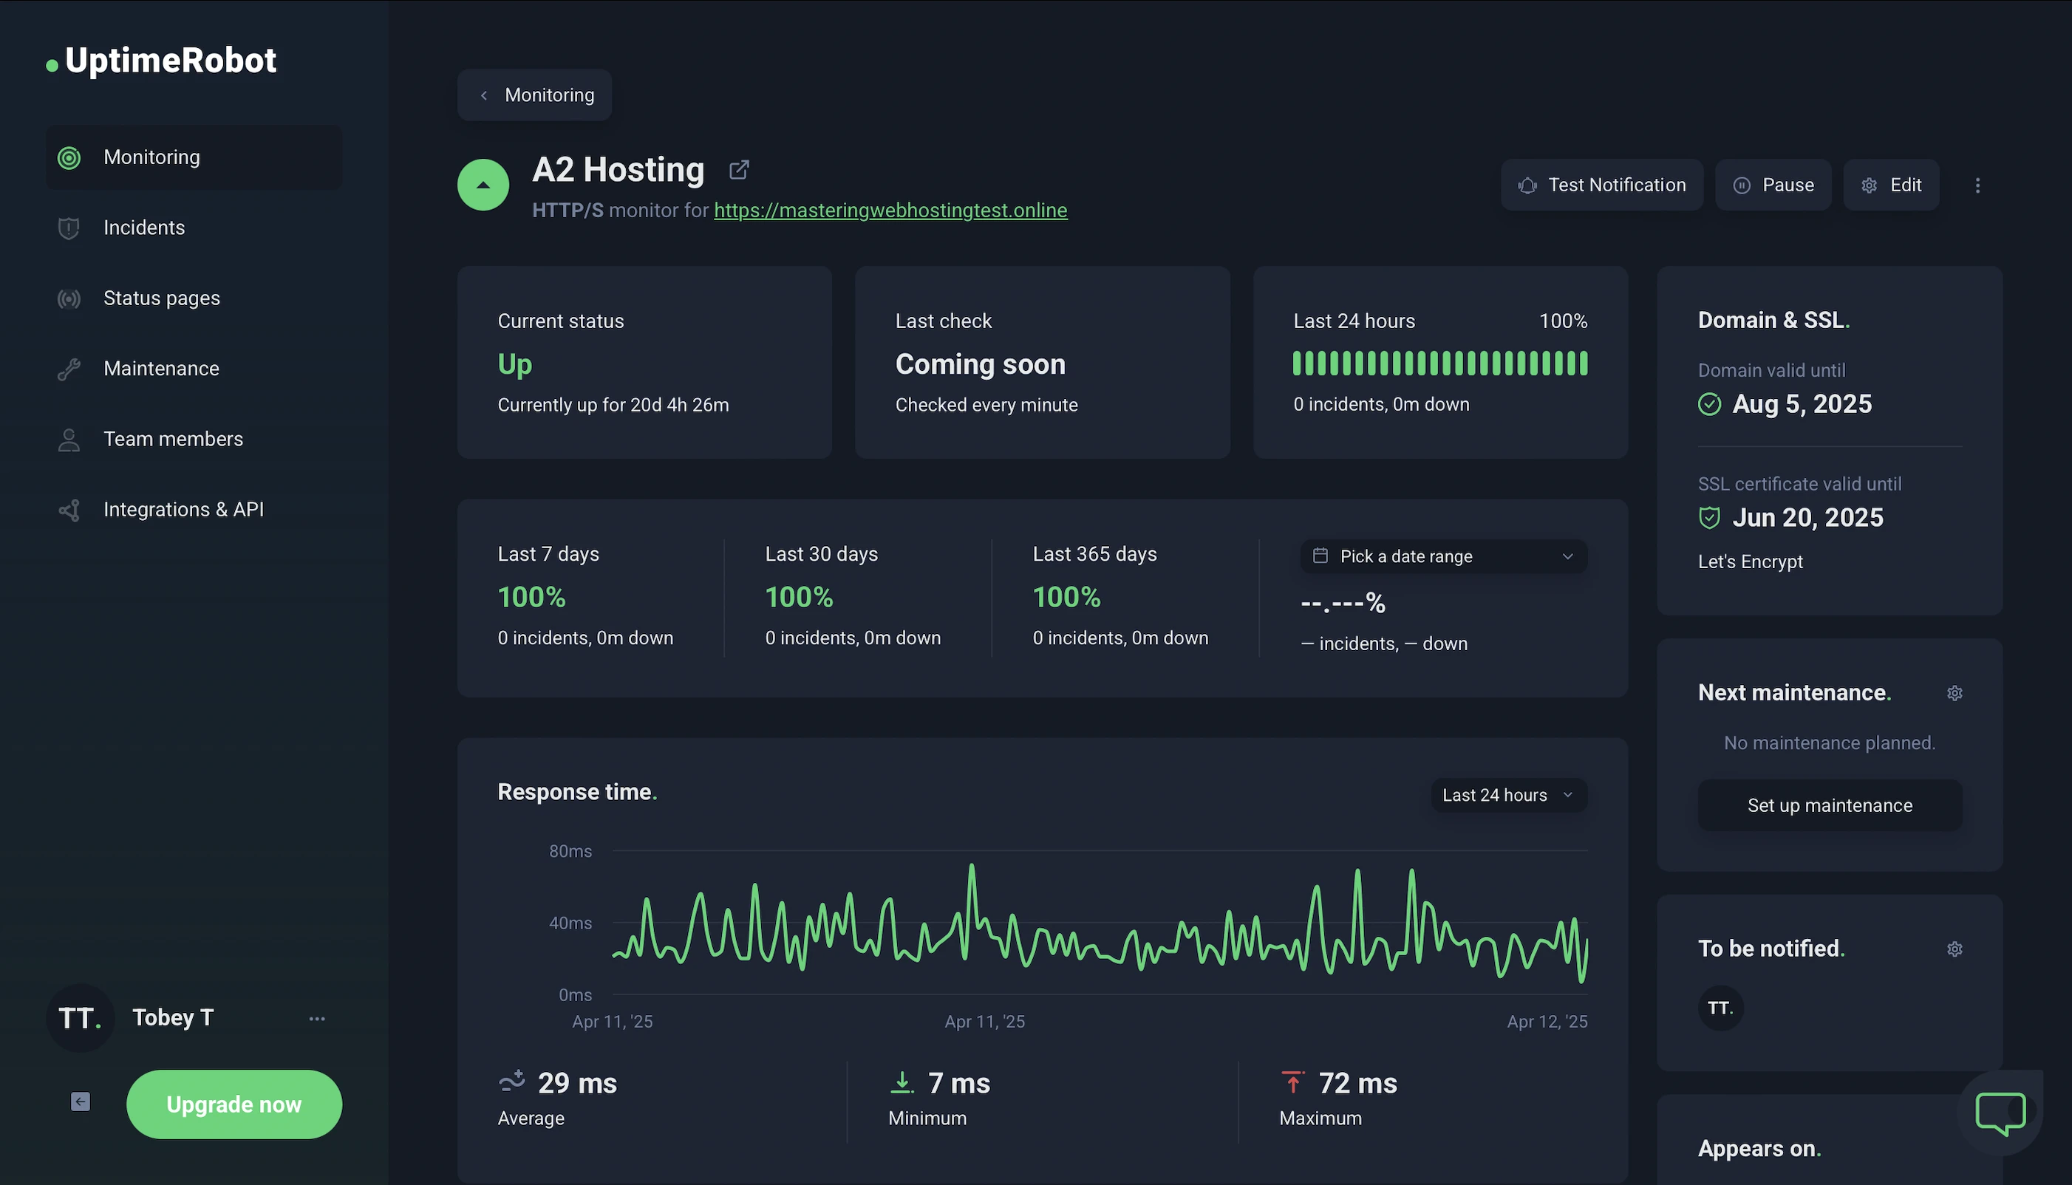2072x1185 pixels.
Task: Open external link icon beside A2 Hosting
Action: click(x=738, y=169)
